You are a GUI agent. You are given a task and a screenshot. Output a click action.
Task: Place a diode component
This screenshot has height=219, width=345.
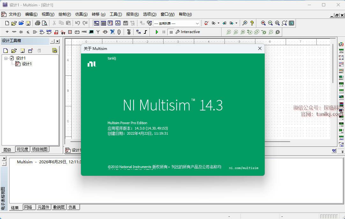[x=21, y=32]
